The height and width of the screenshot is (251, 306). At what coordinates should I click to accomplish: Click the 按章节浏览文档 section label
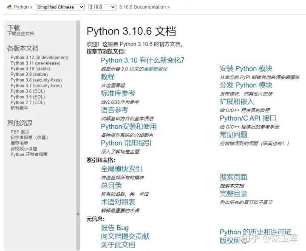pos(106,51)
